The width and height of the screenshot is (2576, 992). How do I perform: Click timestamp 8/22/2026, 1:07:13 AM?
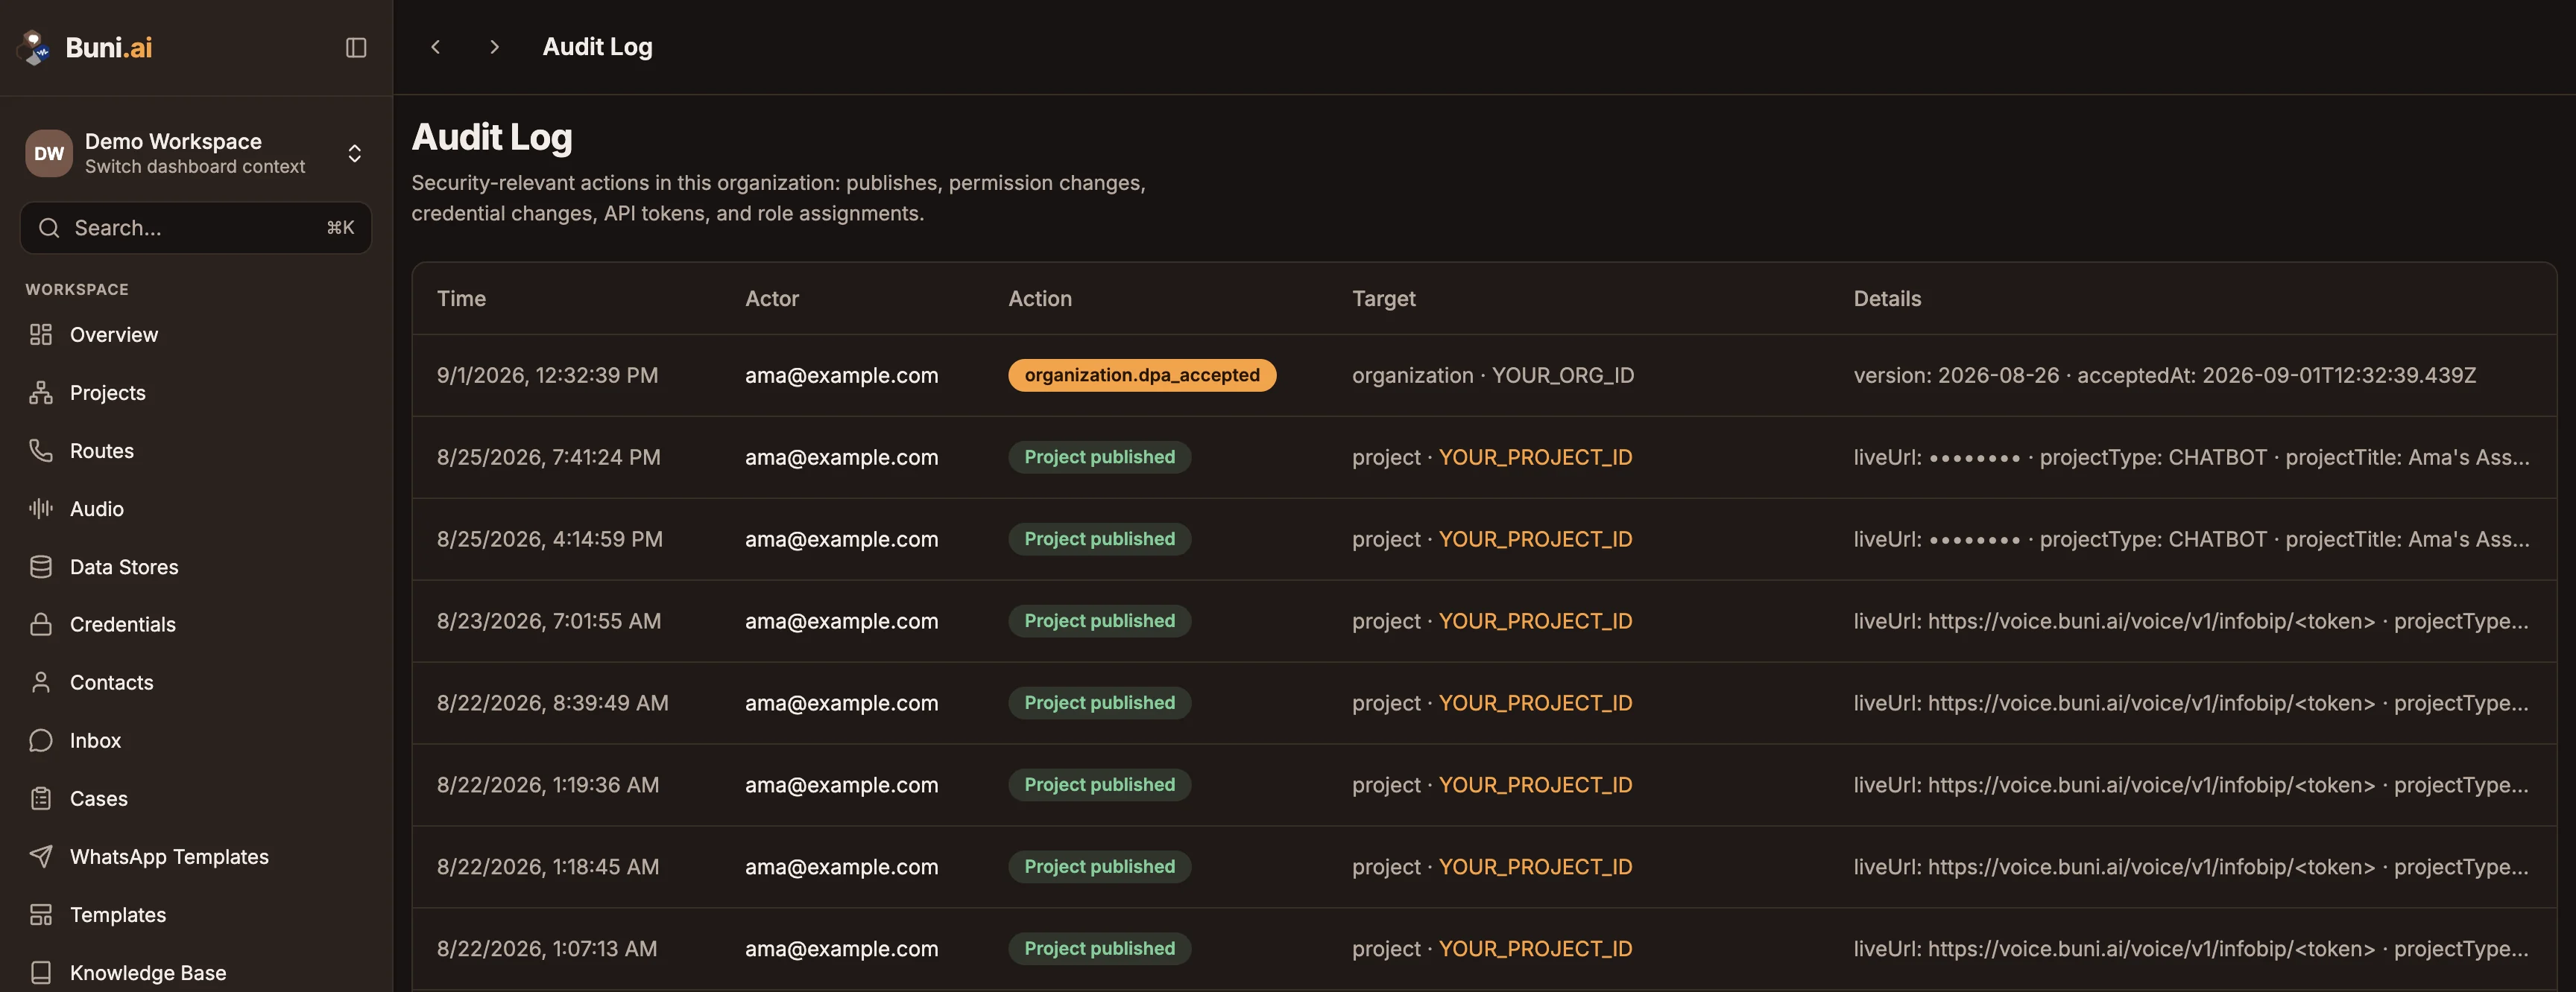[547, 948]
